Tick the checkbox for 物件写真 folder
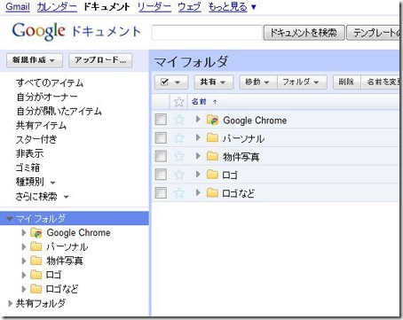This screenshot has width=403, height=320. click(x=161, y=156)
